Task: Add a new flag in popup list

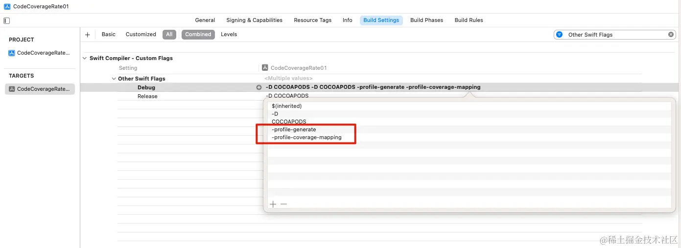Action: tap(273, 204)
